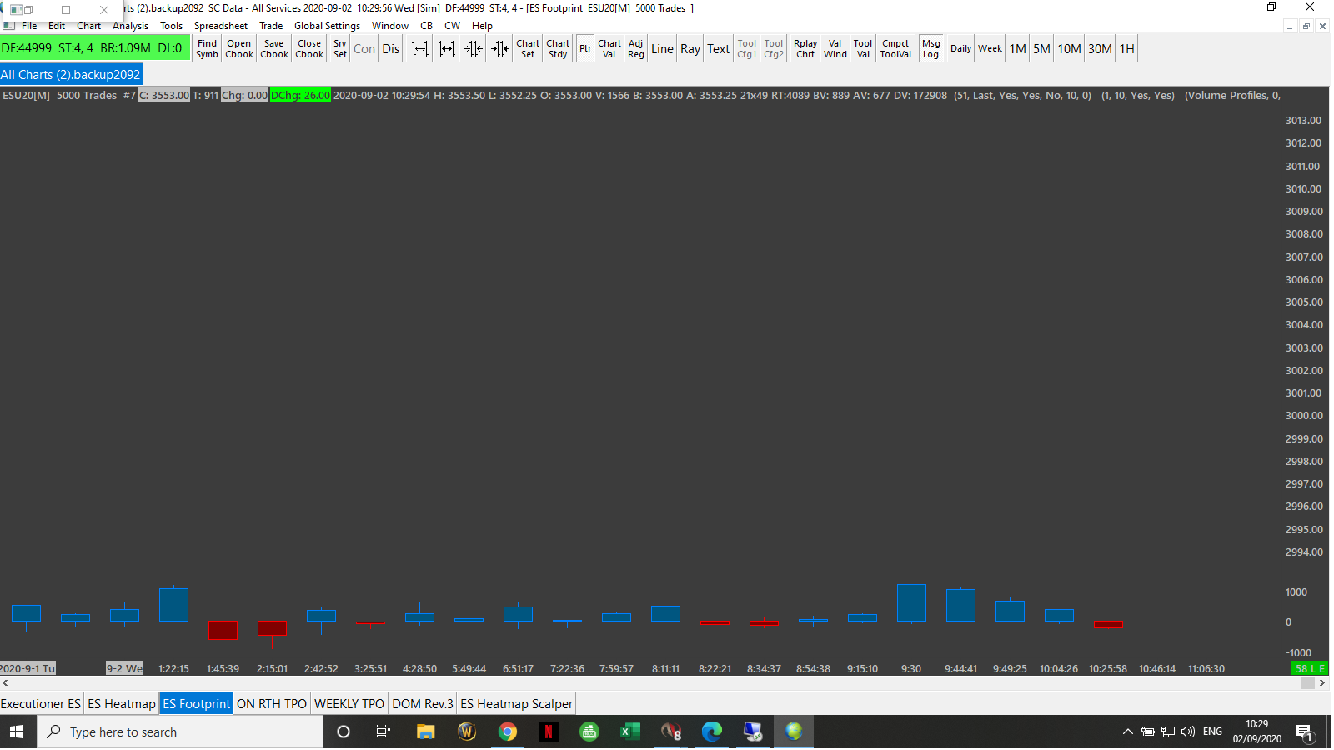Click chart scroll right arrow
Viewport: 1334px width, 750px height.
(1322, 683)
